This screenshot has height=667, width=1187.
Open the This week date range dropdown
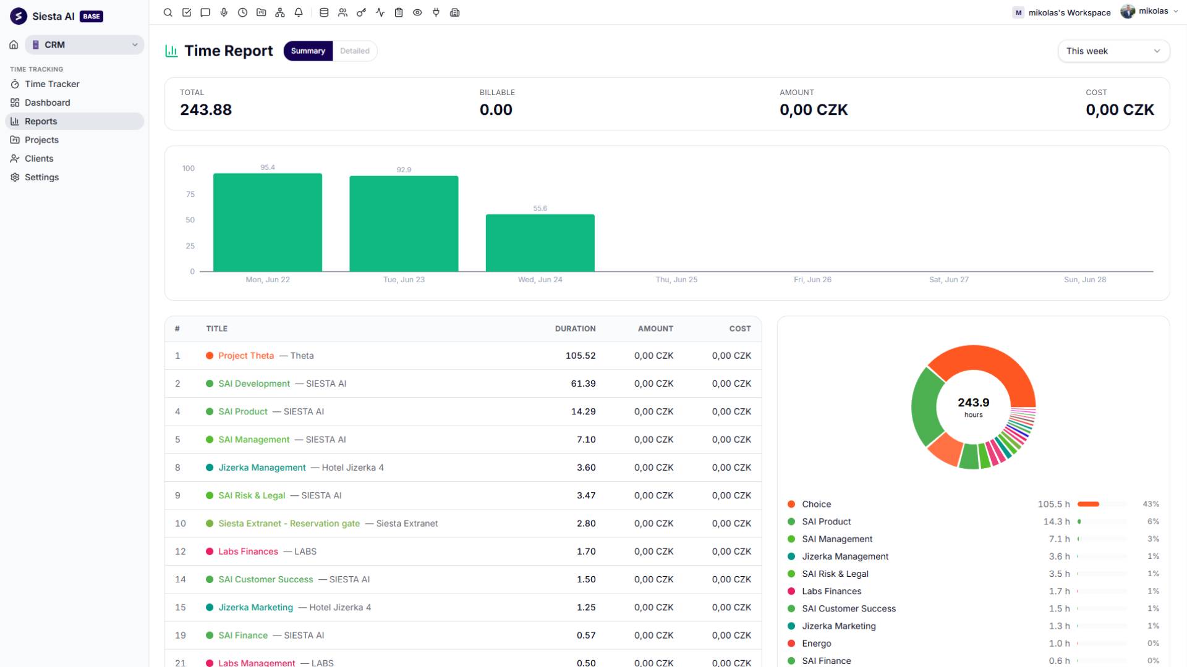(x=1113, y=51)
